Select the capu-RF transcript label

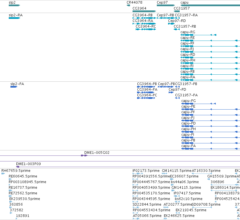187,43
